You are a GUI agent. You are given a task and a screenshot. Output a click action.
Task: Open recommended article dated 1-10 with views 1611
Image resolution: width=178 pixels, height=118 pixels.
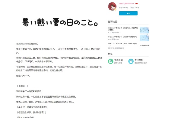tap(122, 37)
